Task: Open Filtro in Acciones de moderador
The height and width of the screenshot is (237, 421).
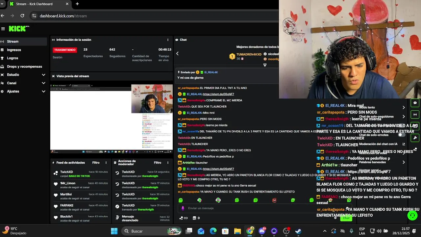Action: pyautogui.click(x=158, y=163)
